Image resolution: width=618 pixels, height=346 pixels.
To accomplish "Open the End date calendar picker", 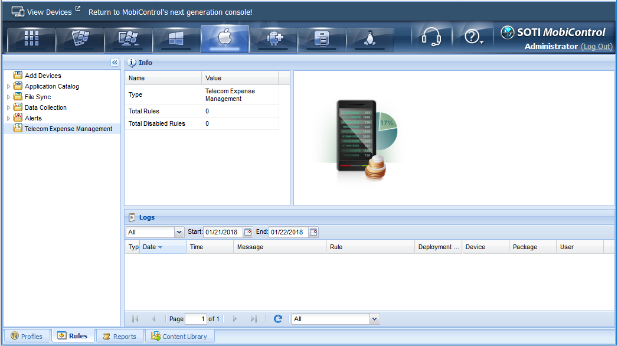I will [313, 232].
